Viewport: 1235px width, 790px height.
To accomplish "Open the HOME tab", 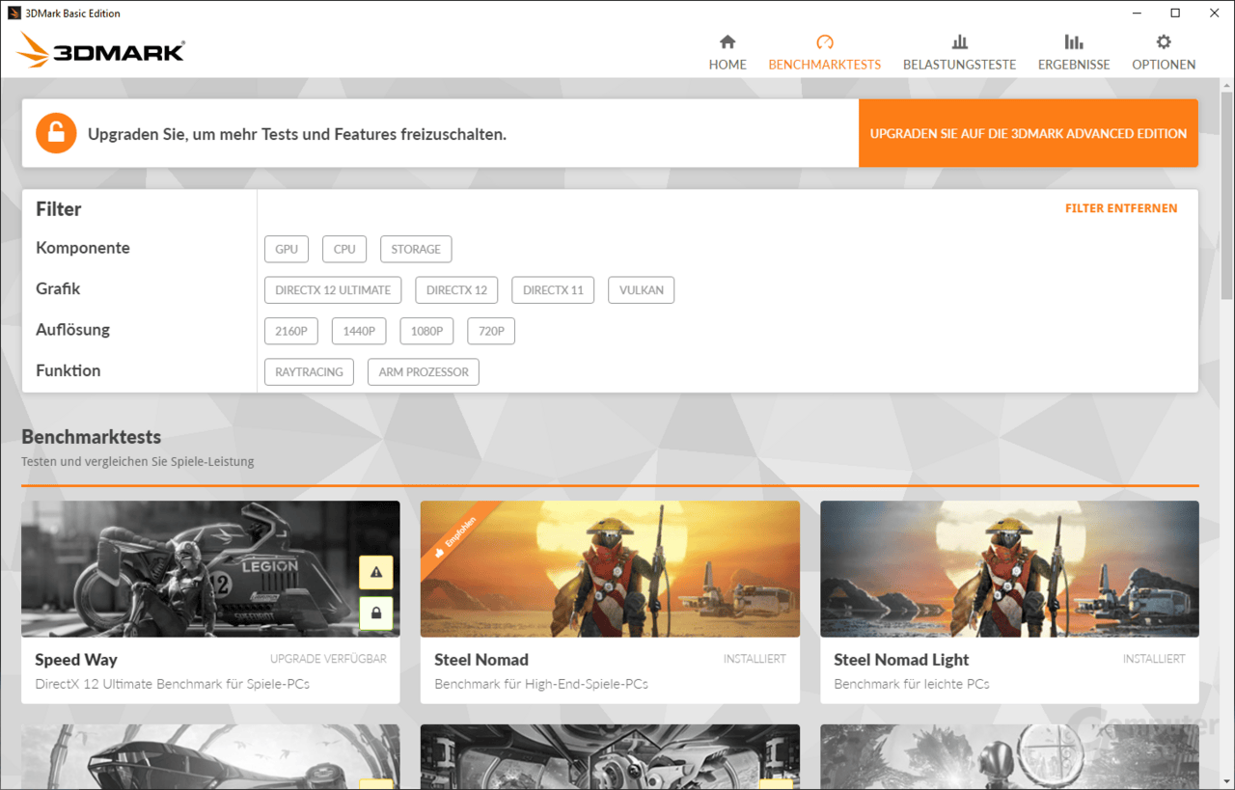I will [x=727, y=52].
